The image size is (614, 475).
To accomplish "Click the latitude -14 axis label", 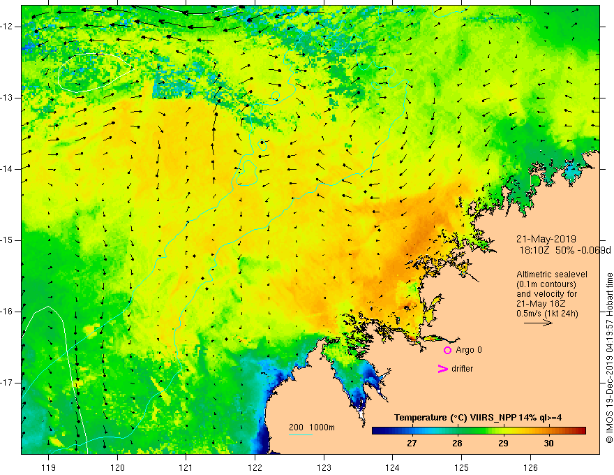I will point(8,169).
